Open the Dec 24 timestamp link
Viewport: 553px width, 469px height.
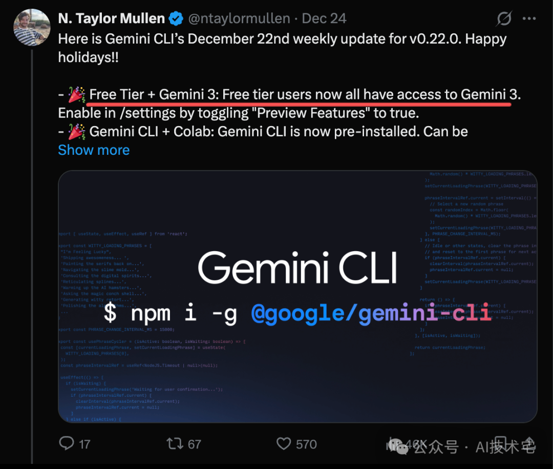click(x=324, y=18)
